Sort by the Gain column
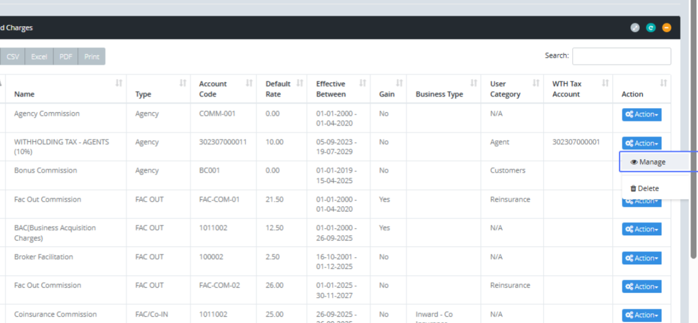The width and height of the screenshot is (698, 323). coord(399,84)
